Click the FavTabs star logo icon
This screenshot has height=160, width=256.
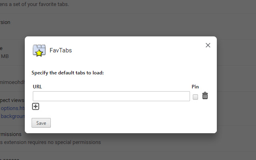[x=38, y=50]
